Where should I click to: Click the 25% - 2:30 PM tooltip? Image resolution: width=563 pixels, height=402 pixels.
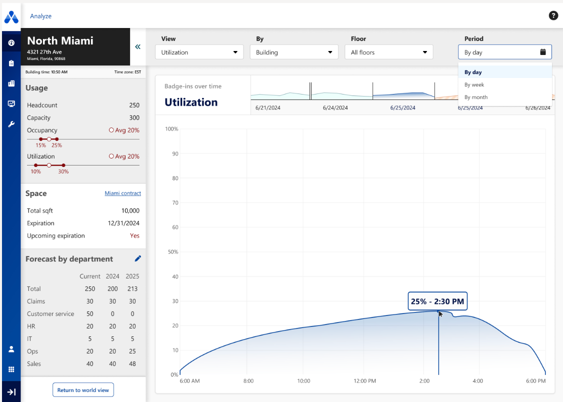click(x=437, y=301)
